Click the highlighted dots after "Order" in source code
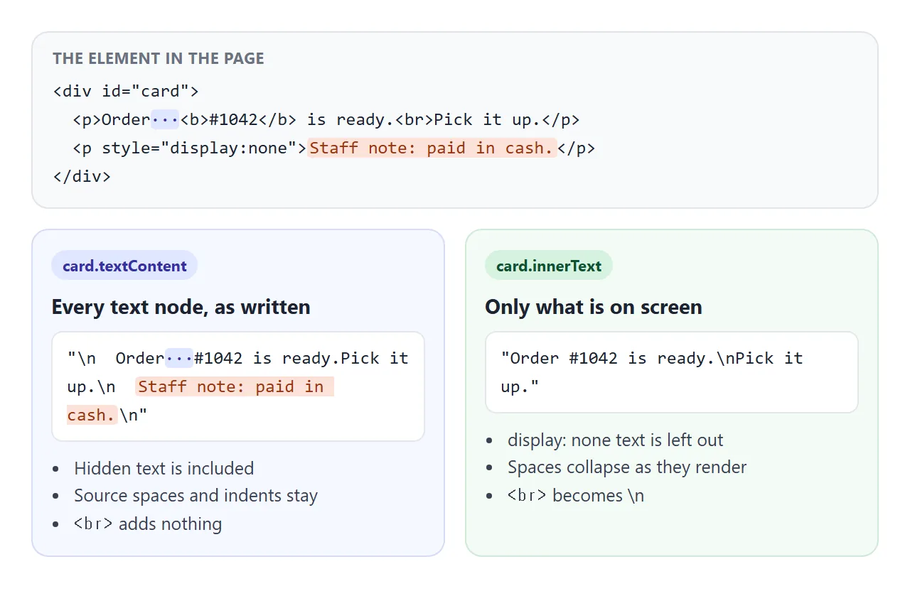Screen dimensions: 910x591 click(165, 119)
